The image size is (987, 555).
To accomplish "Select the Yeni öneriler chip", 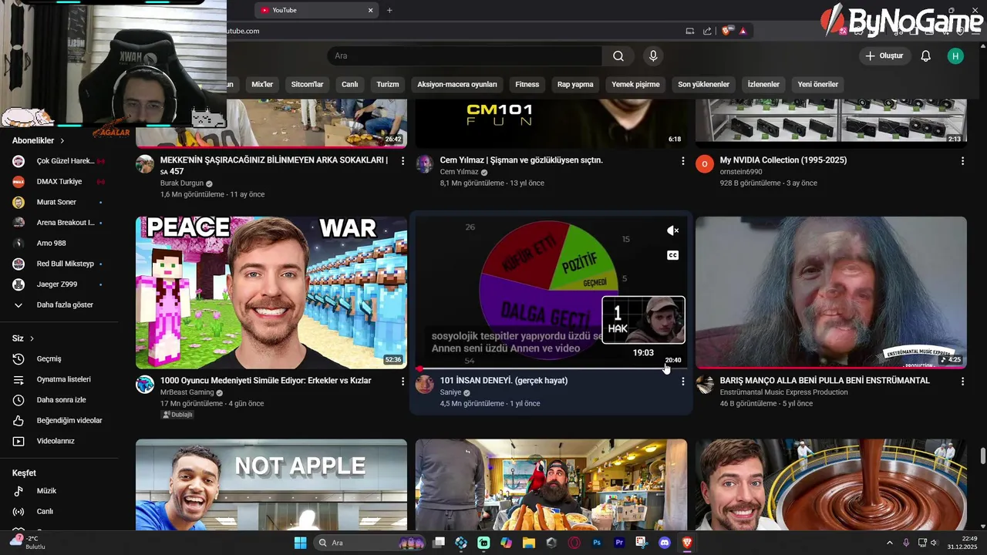I will point(817,84).
